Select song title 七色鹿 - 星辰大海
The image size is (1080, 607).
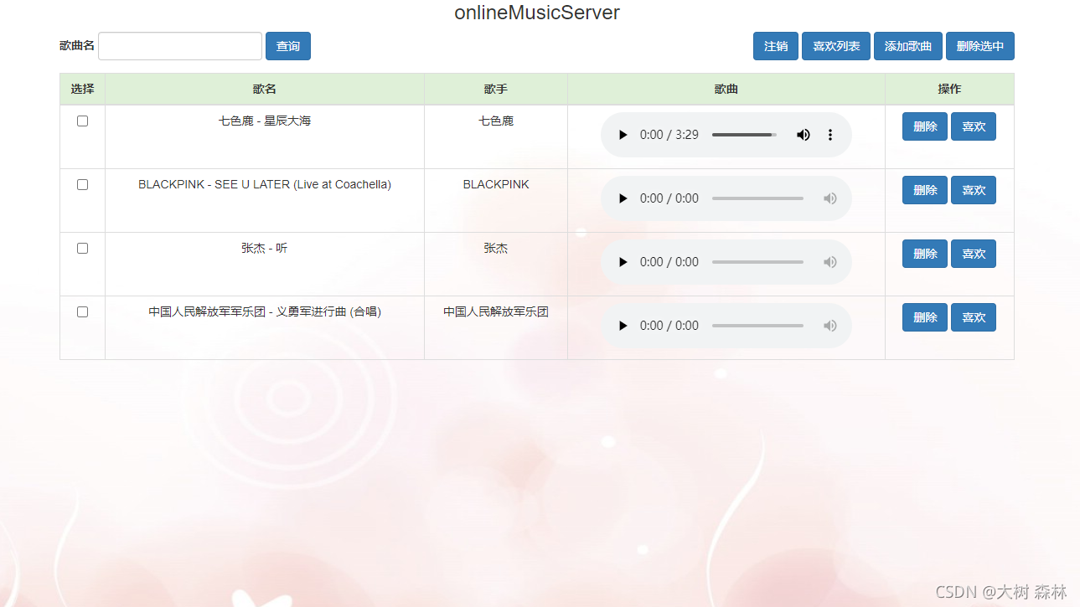(x=265, y=121)
